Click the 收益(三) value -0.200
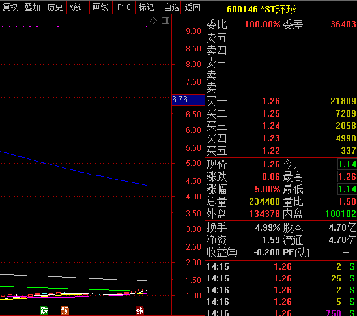This screenshot has width=357, height=316. (x=267, y=252)
